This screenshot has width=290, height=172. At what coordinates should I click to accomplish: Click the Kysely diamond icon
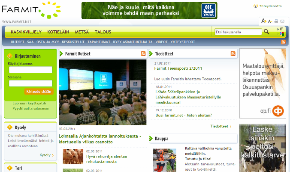pos(9,128)
